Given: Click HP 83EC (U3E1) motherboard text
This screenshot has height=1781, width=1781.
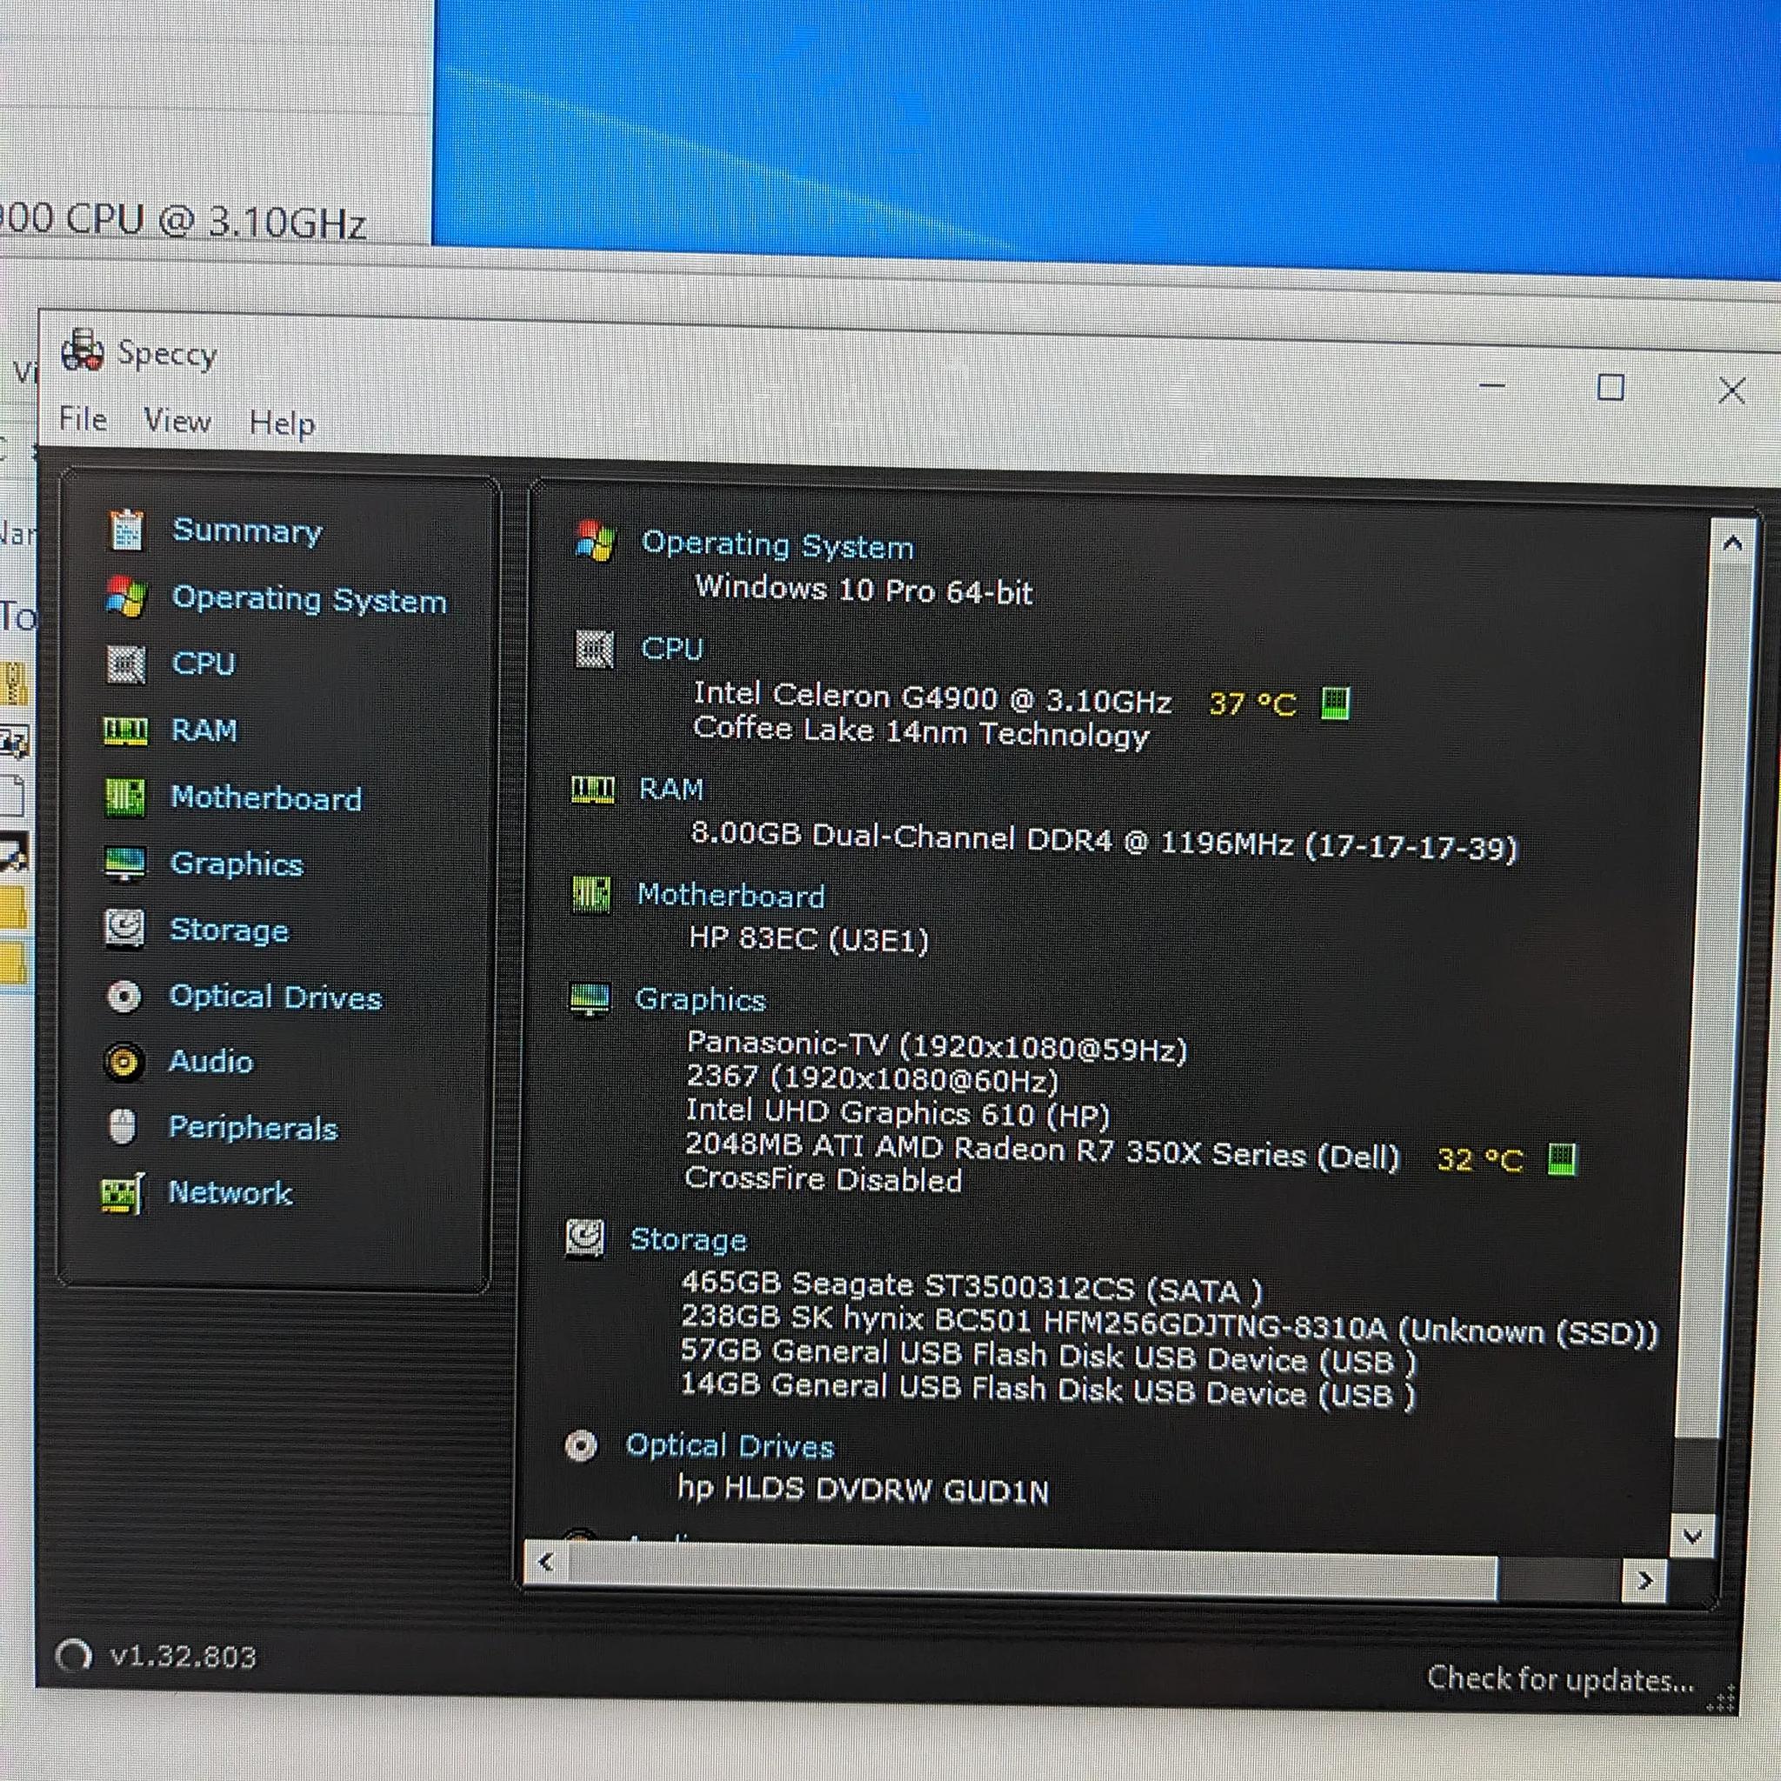Looking at the screenshot, I should click(809, 939).
